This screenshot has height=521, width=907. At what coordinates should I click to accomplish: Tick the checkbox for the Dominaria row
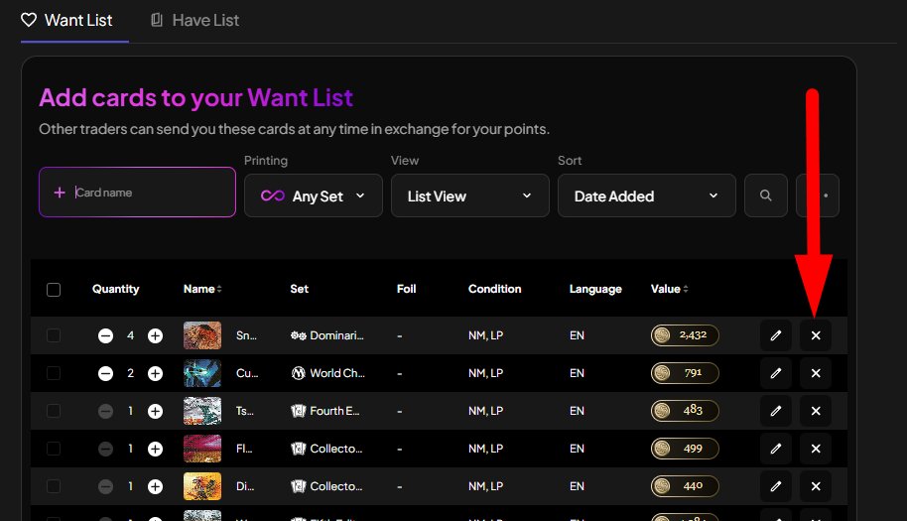(54, 335)
